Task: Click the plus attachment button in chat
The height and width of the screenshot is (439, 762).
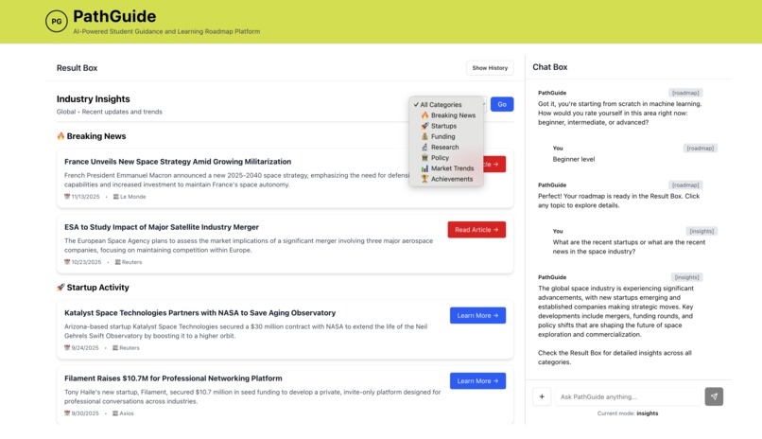Action: [x=542, y=396]
